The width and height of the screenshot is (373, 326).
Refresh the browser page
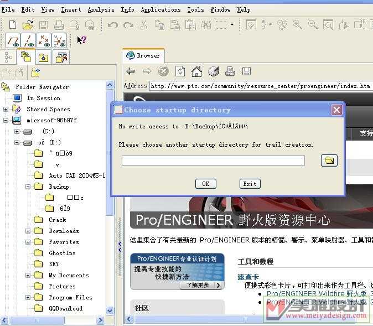click(x=180, y=71)
